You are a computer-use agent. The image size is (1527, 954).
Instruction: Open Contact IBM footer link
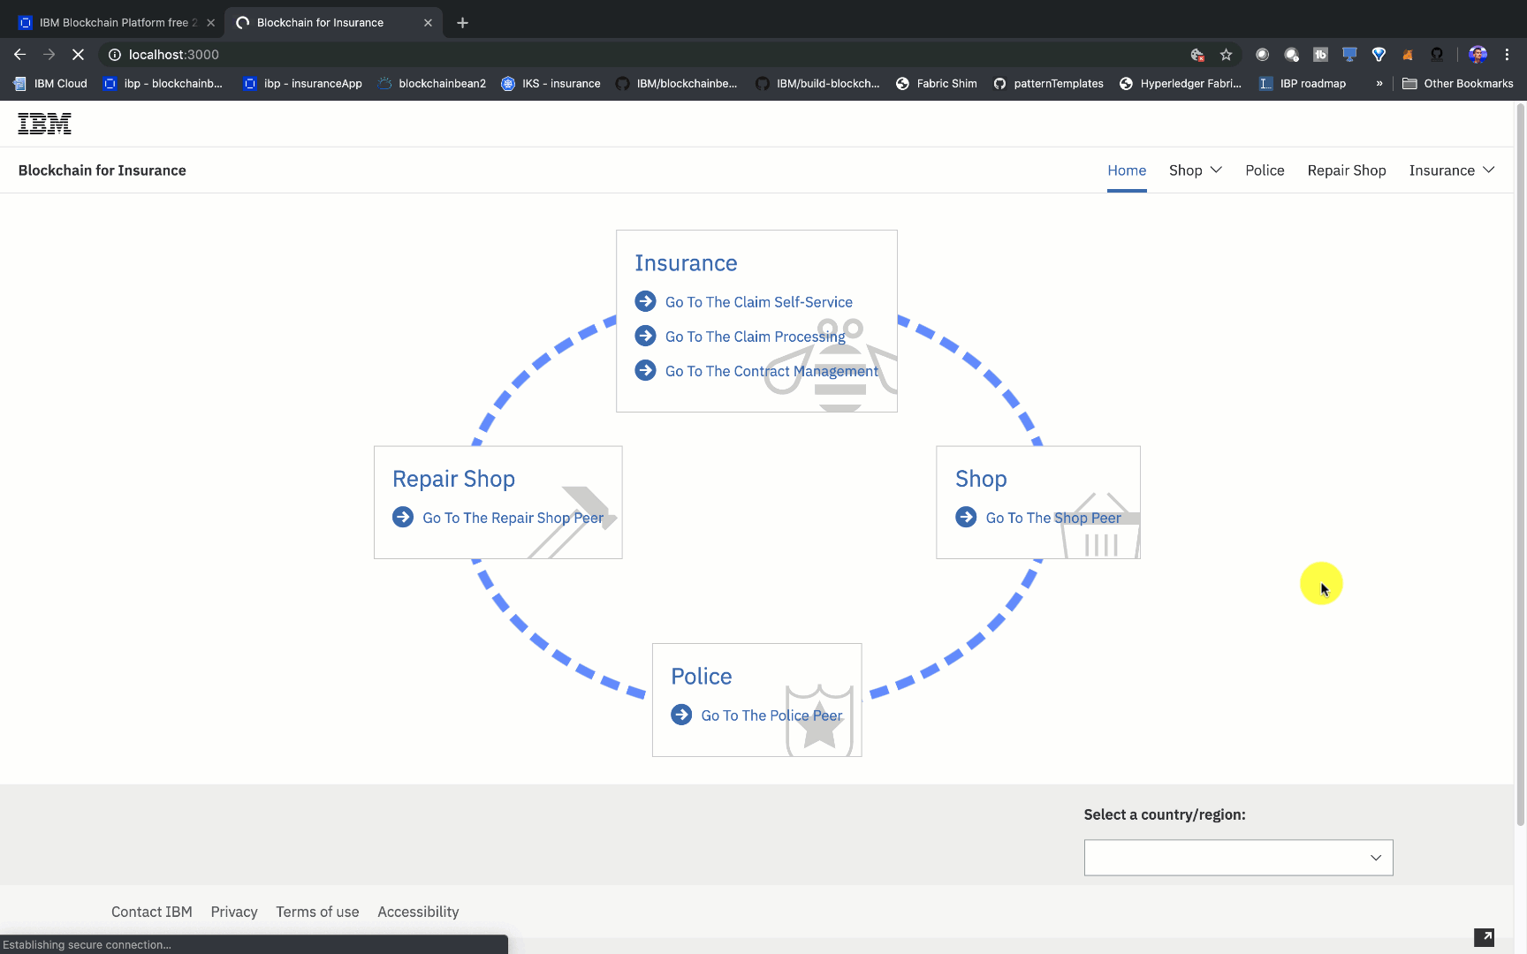coord(152,912)
